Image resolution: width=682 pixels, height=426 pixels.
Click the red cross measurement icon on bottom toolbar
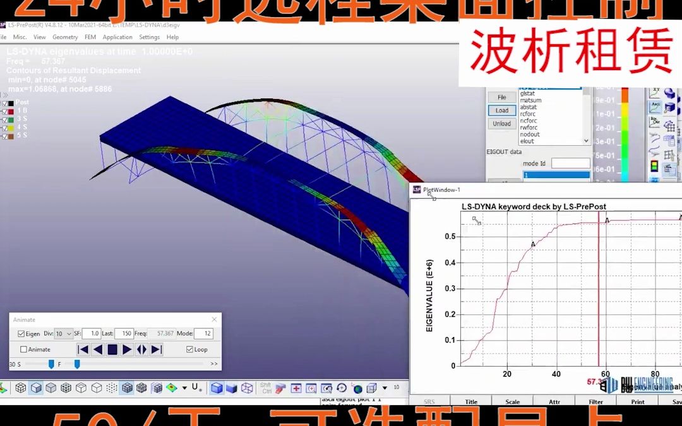pyautogui.click(x=296, y=388)
